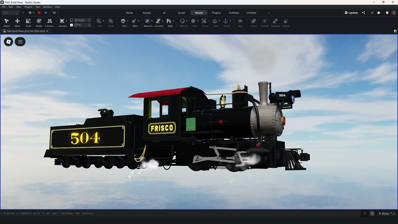Open the View menu

tap(19, 7)
